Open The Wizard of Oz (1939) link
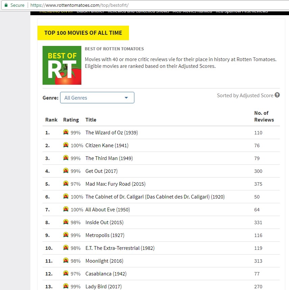 click(x=111, y=133)
